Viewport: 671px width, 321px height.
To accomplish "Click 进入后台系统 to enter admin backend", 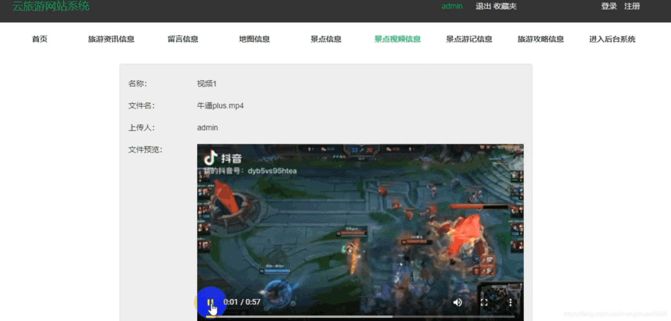I will click(612, 39).
